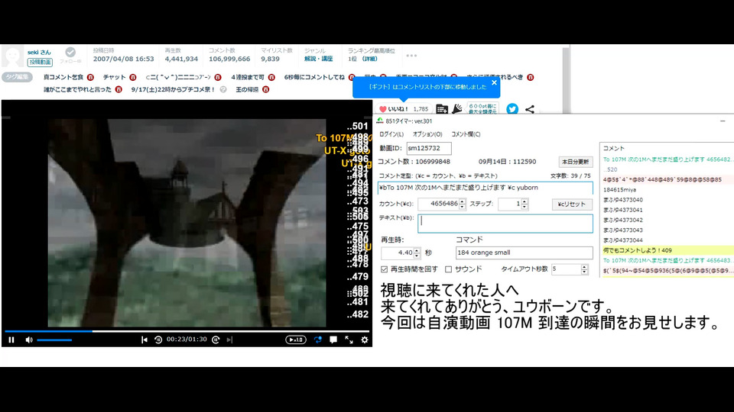Minimize the 851タイマー window
This screenshot has height=412, width=734.
723,121
